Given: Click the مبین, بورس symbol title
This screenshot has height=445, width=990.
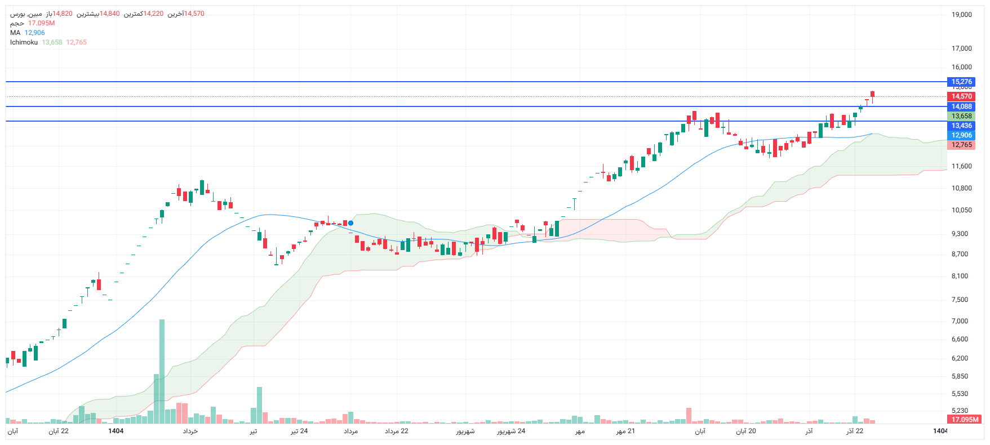Looking at the screenshot, I should click(26, 14).
